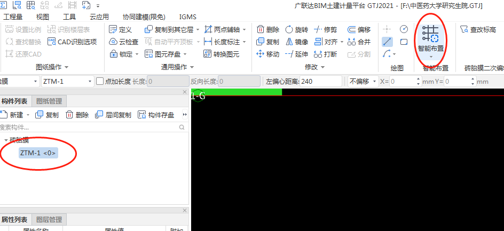504x231 pixels.
Task: Open the 工具 ribbon tab
Action: point(69,17)
